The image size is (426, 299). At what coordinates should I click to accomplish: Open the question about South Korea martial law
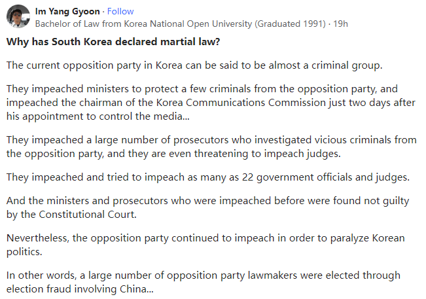(113, 42)
